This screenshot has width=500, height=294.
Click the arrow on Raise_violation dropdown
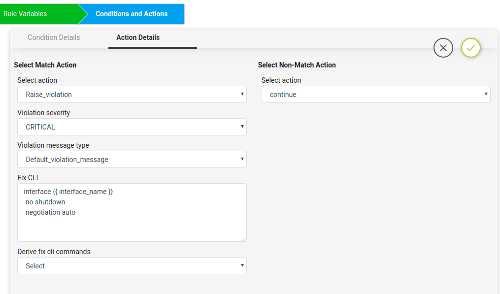coord(242,94)
